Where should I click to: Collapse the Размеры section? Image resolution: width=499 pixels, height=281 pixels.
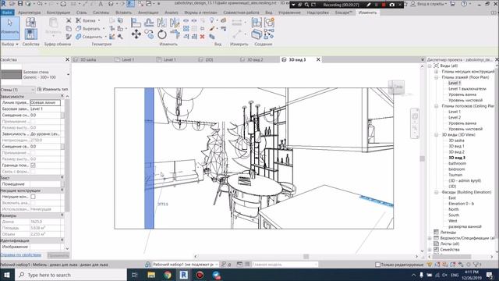(62, 215)
